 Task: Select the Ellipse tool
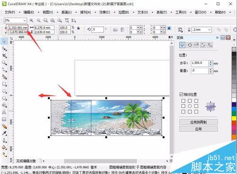tap(4, 91)
